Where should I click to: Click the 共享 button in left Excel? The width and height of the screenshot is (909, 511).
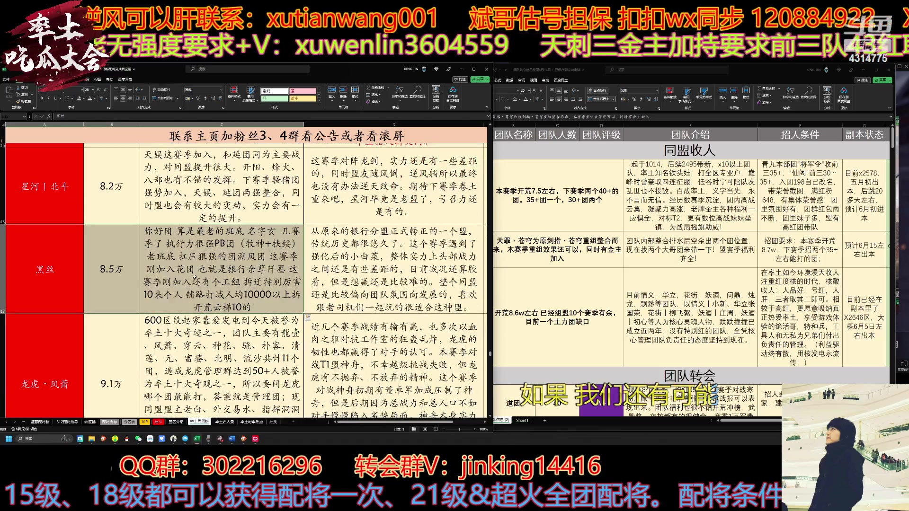(480, 79)
